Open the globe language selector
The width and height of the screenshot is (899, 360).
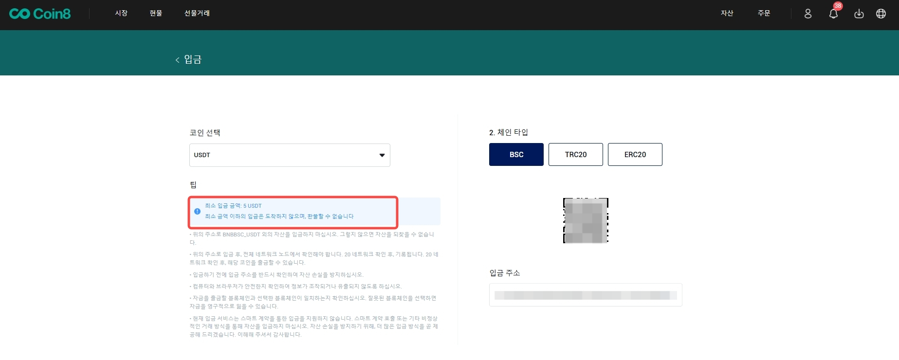pyautogui.click(x=881, y=14)
